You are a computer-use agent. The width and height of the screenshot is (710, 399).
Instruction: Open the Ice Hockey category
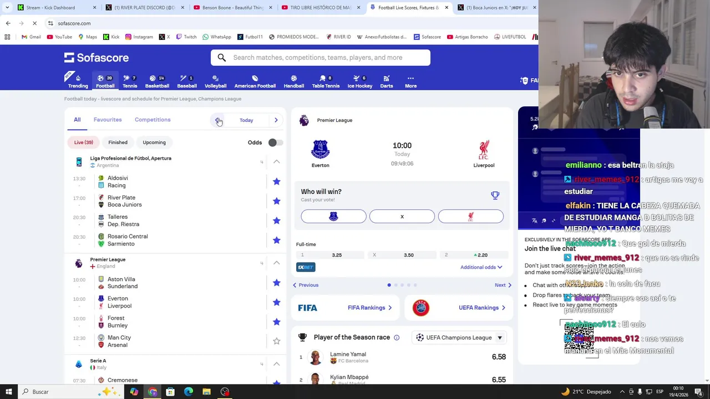pos(360,81)
